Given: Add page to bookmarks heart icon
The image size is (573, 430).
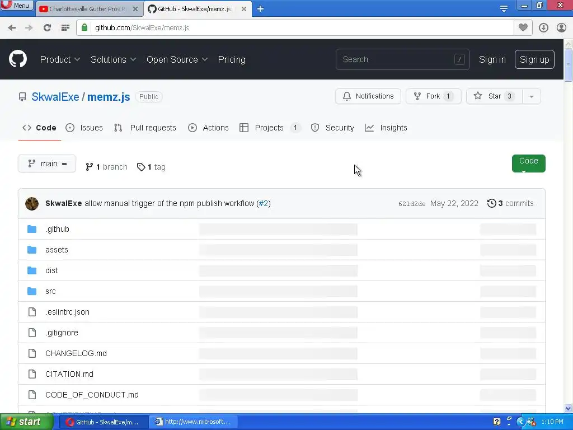Looking at the screenshot, I should coord(523,28).
